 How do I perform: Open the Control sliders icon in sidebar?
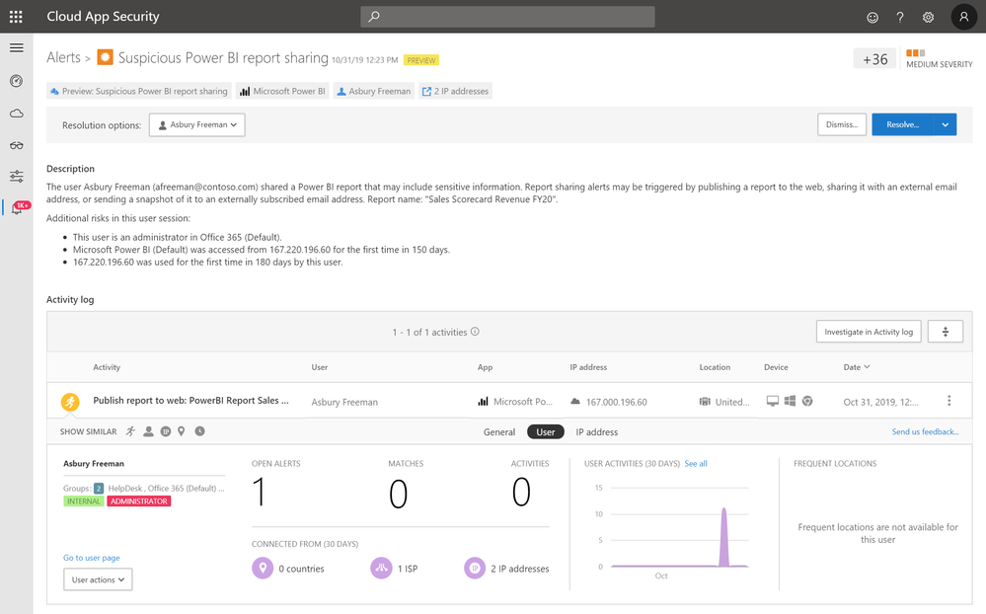[x=16, y=177]
